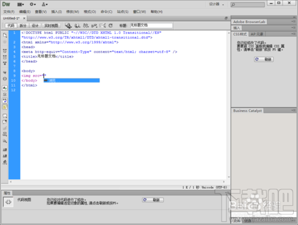Choose the highlighted 浏览 code hint
This screenshot has width=298, height=225.
(x=72, y=81)
